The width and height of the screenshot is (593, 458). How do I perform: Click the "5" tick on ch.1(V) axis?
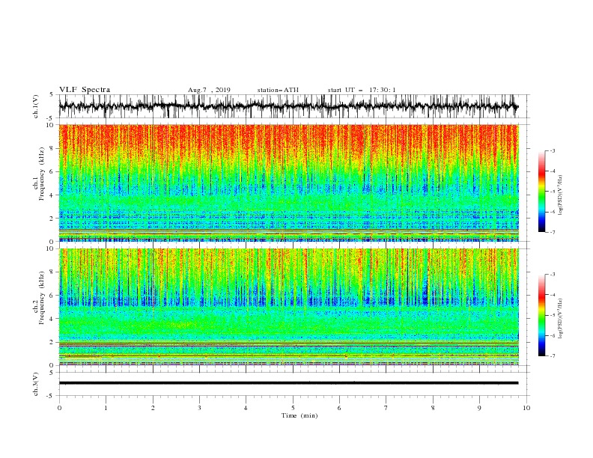pyautogui.click(x=52, y=94)
